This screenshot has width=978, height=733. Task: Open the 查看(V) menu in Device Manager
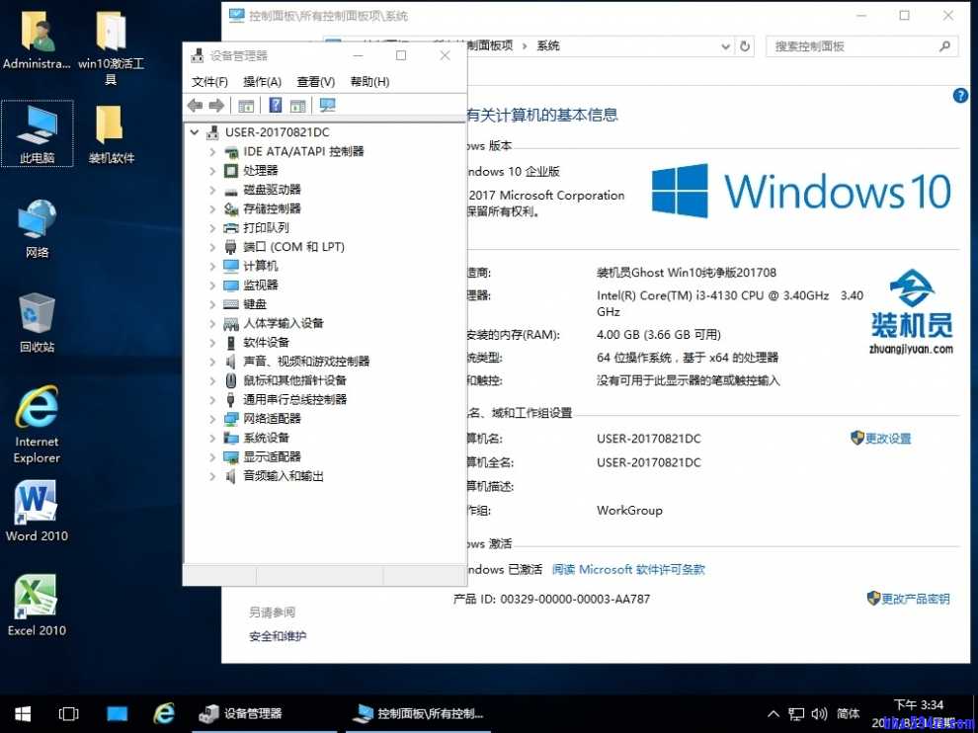[315, 81]
